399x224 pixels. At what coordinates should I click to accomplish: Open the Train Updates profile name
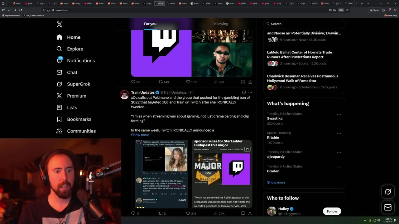pos(143,92)
